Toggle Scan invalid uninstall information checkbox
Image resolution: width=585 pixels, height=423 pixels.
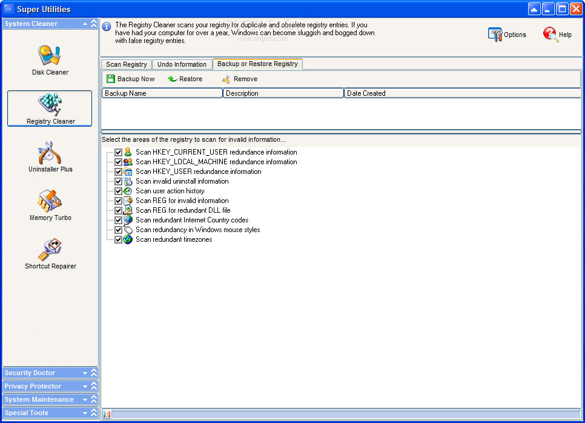coord(118,181)
